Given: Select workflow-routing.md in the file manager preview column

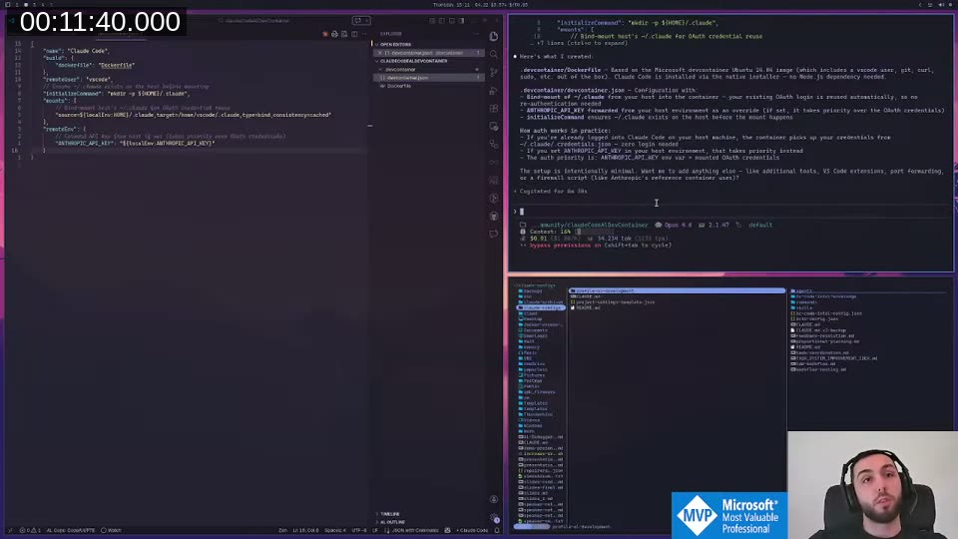Looking at the screenshot, I should tap(818, 369).
